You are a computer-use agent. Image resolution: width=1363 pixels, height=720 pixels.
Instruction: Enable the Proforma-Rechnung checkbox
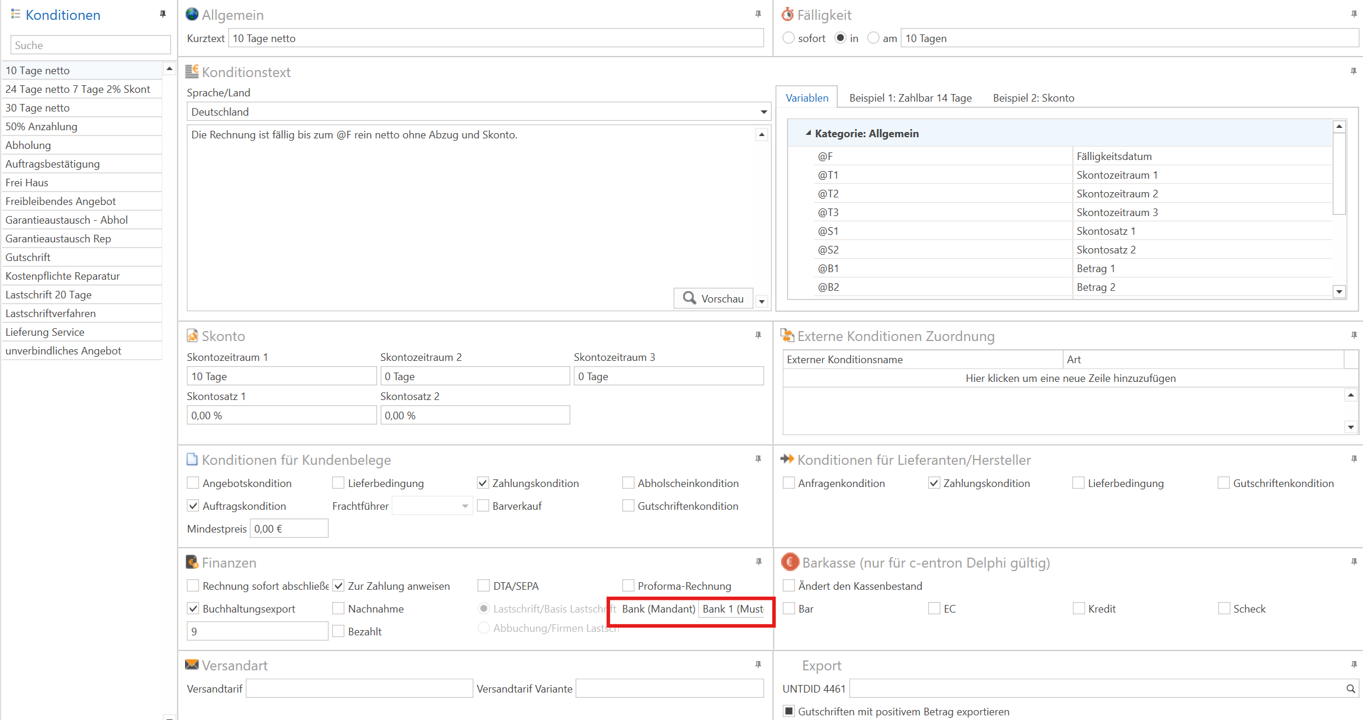point(628,586)
